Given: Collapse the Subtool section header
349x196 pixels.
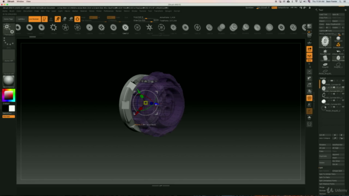Looking at the screenshot, I should pos(323,78).
